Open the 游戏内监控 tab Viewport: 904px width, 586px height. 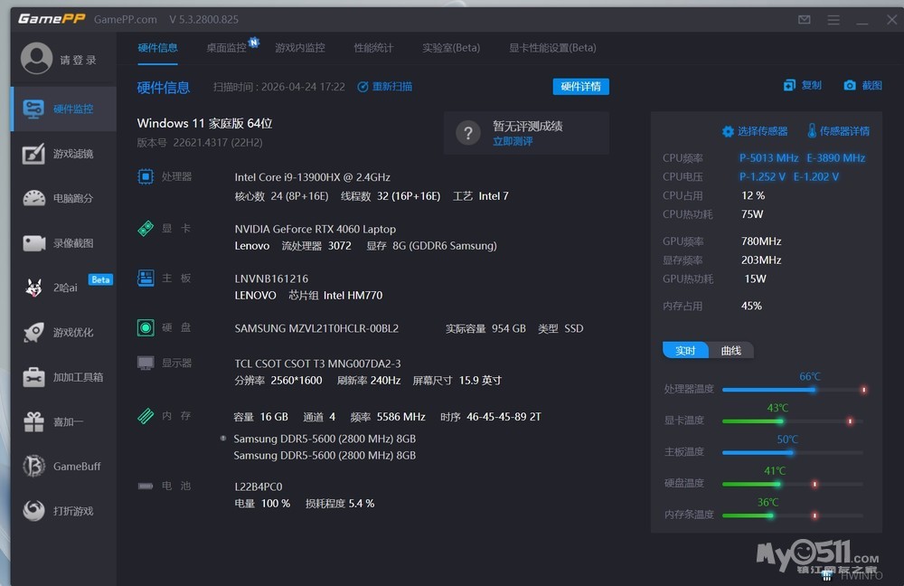(x=299, y=48)
